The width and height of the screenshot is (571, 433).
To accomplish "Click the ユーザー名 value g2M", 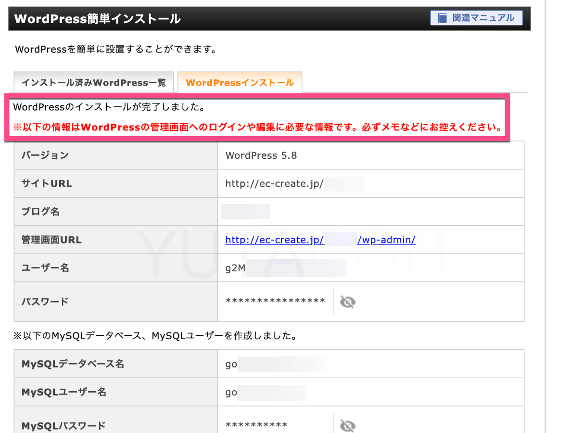I will click(x=235, y=268).
